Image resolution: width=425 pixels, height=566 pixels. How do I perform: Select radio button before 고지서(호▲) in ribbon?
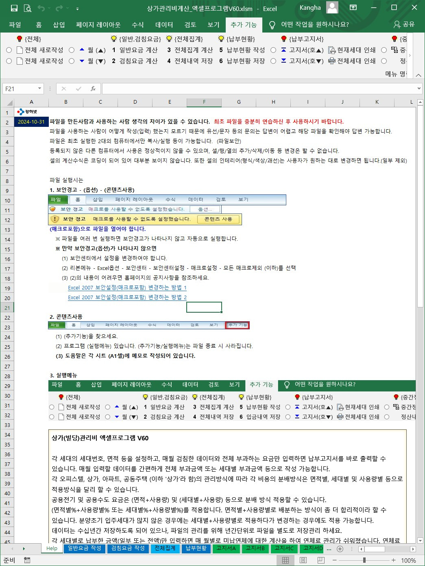[273, 50]
